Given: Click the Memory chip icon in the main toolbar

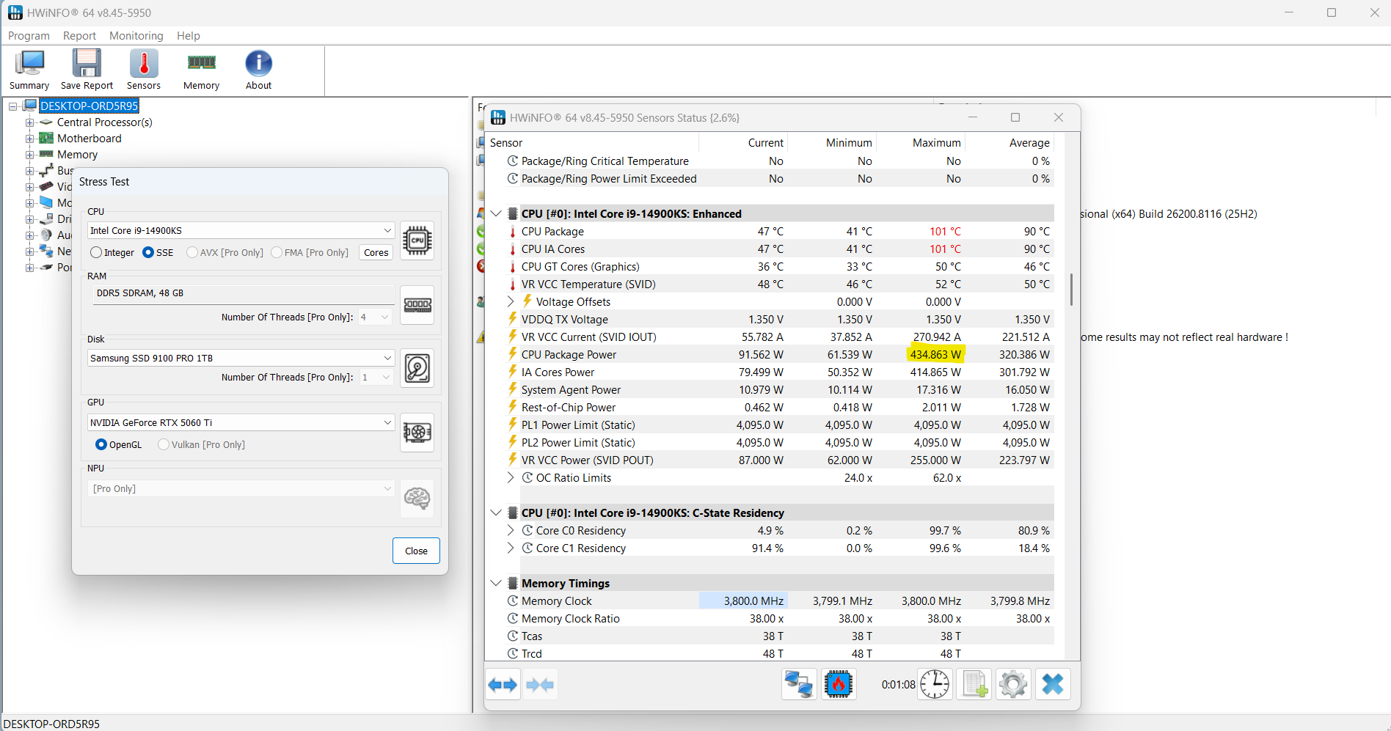Looking at the screenshot, I should pos(202,63).
